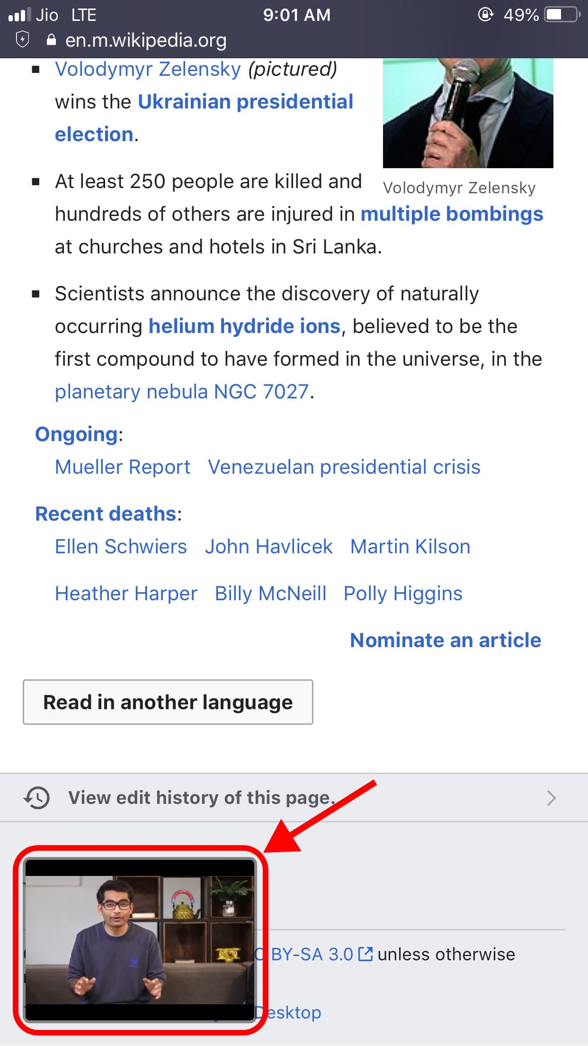
Task: Follow the multiple bombings link
Action: pyautogui.click(x=452, y=214)
